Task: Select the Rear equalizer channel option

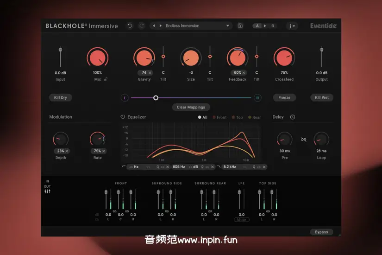Action: tap(254, 117)
